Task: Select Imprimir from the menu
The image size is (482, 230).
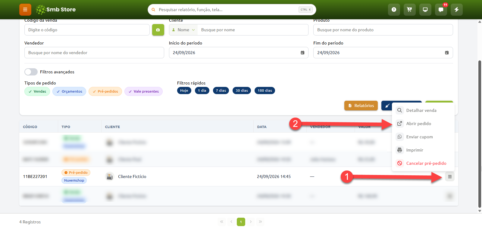Action: coord(423,150)
